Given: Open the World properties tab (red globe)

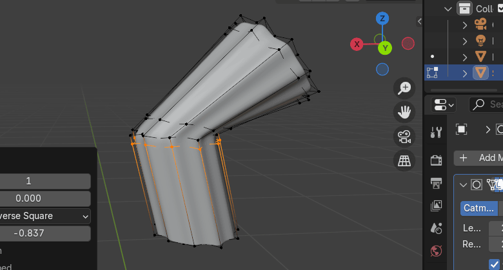Looking at the screenshot, I should pyautogui.click(x=437, y=251).
